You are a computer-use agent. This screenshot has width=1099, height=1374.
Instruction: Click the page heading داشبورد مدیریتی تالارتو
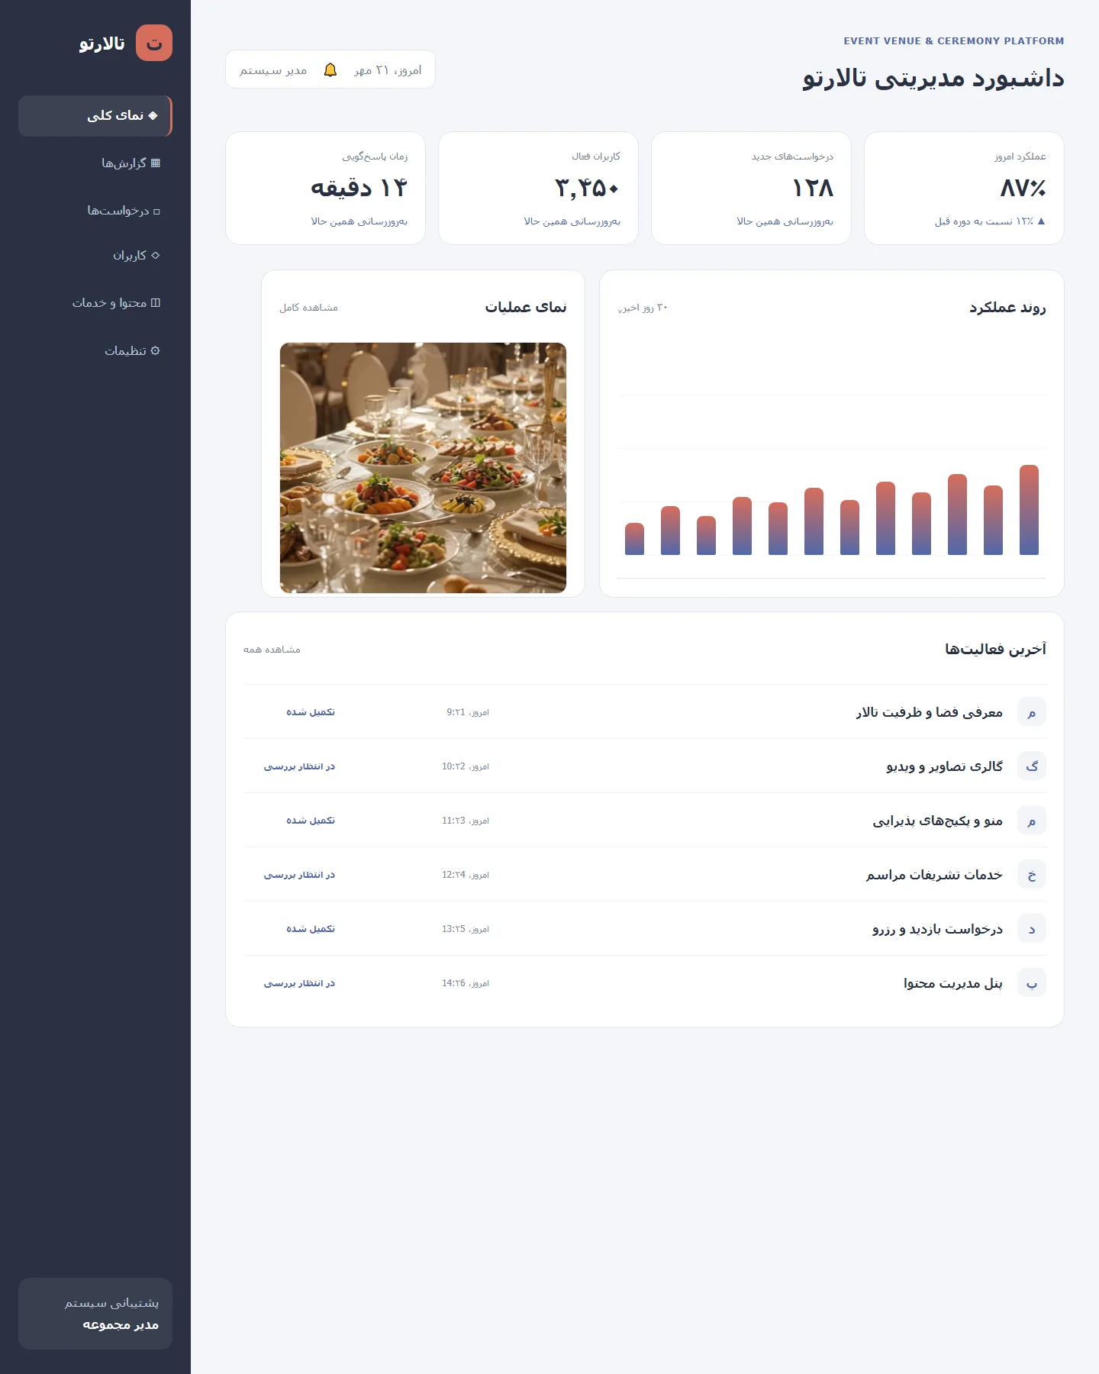pos(933,78)
